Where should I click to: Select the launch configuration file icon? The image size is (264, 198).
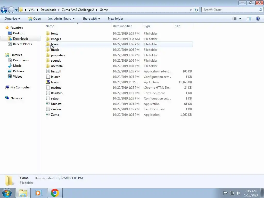tap(48, 77)
